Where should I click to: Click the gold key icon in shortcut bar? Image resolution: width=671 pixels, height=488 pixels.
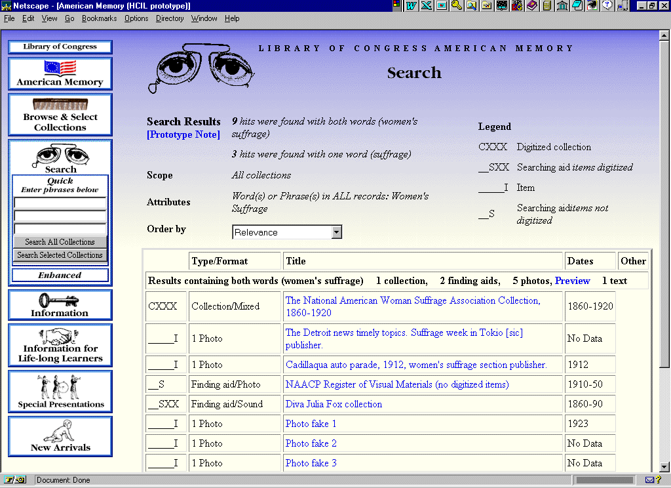tap(456, 6)
